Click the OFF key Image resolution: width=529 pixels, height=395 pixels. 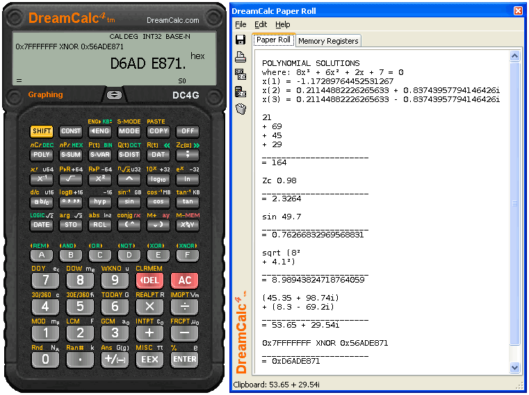click(x=188, y=131)
